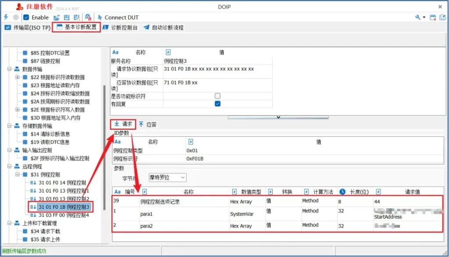Screen dimensions: 449x257
Task: Click the Connect DUT cursor icon
Action: point(100,18)
